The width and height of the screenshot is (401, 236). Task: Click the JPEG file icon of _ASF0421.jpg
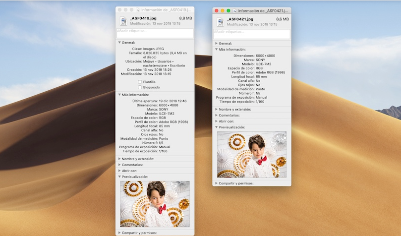pos(220,22)
